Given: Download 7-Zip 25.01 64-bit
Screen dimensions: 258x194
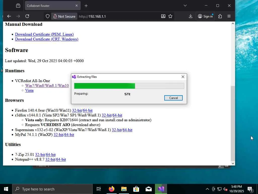Looking at the screenshot, I should (51, 155).
